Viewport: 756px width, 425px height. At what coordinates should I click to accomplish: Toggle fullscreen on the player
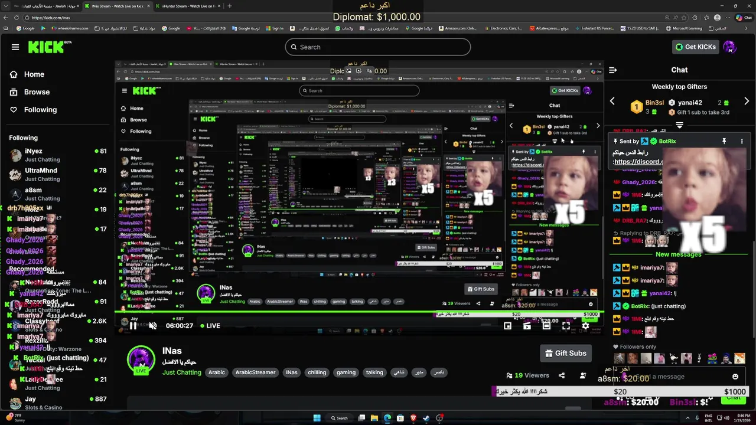tap(566, 326)
